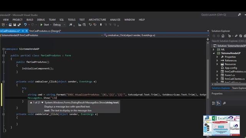Collapse the fmrCadProdutos constructor block
Screen dimensions: 246x138
3,62
